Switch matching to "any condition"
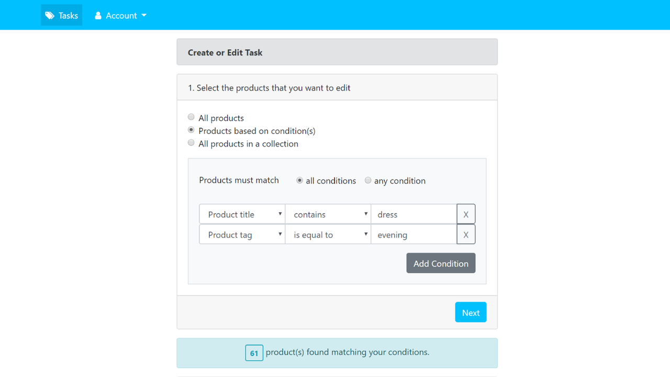The height and width of the screenshot is (377, 670). click(368, 180)
